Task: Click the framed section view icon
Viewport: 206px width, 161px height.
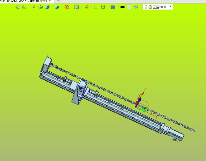Action: click(77, 7)
